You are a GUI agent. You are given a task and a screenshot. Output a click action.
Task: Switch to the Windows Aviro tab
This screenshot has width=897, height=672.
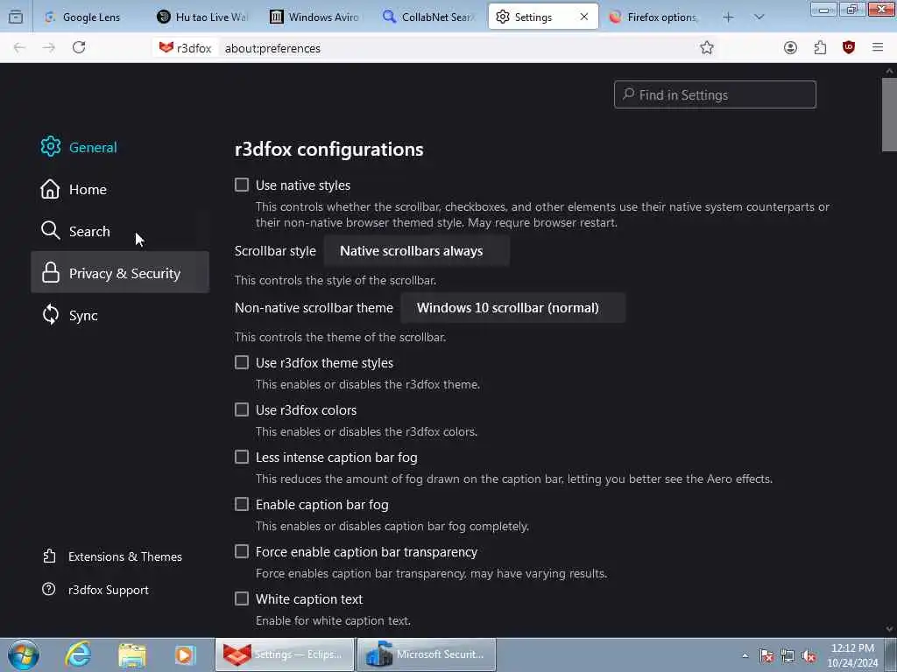tap(316, 17)
